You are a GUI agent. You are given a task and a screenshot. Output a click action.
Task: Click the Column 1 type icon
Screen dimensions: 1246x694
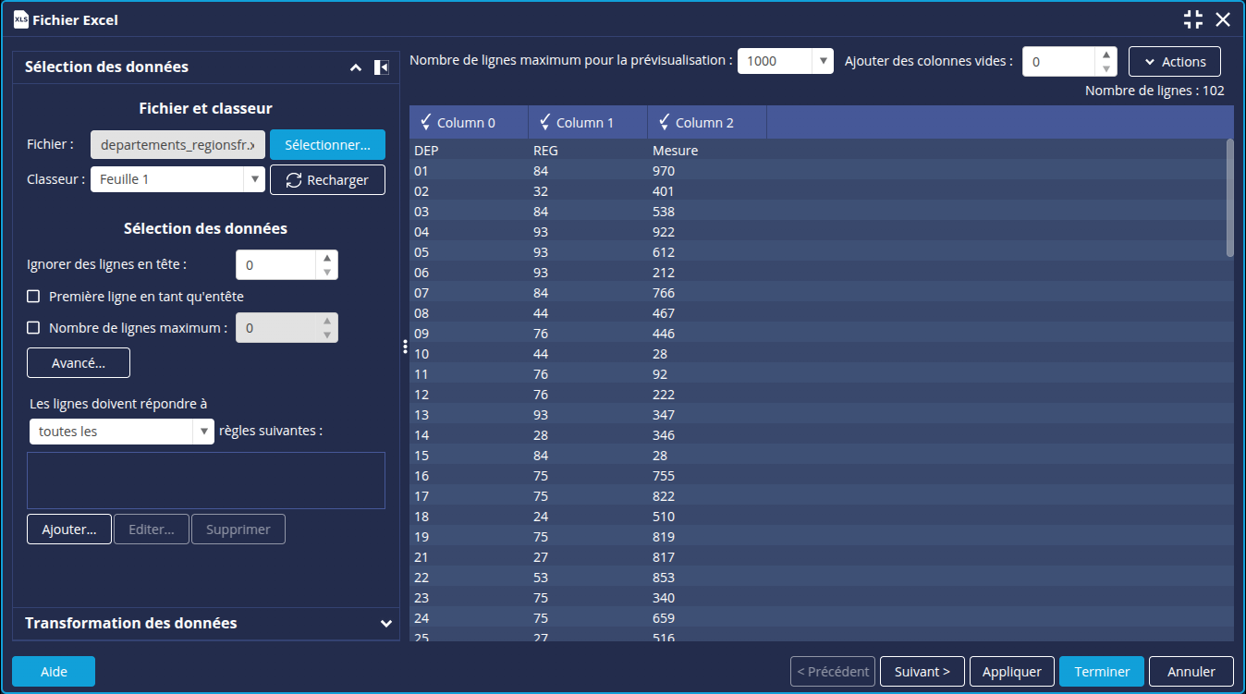[544, 122]
